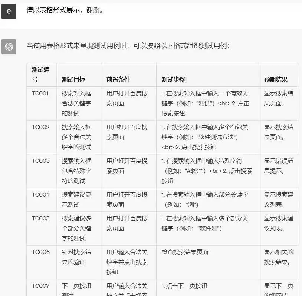Click TC002 steps containing '软件测试方法'
302x296 pixels.
pyautogui.click(x=204, y=137)
